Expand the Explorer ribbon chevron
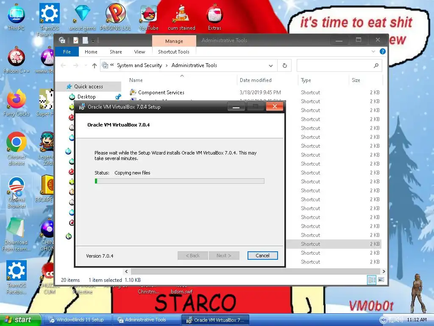This screenshot has width=434, height=326. click(373, 51)
